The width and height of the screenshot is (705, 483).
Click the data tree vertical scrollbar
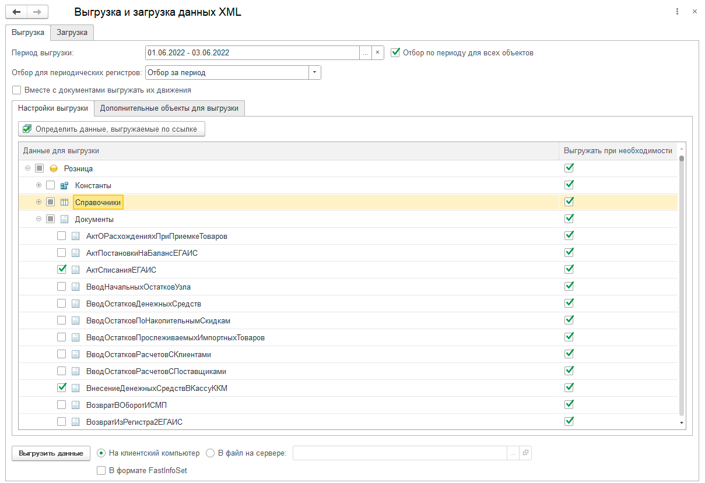pos(681,285)
